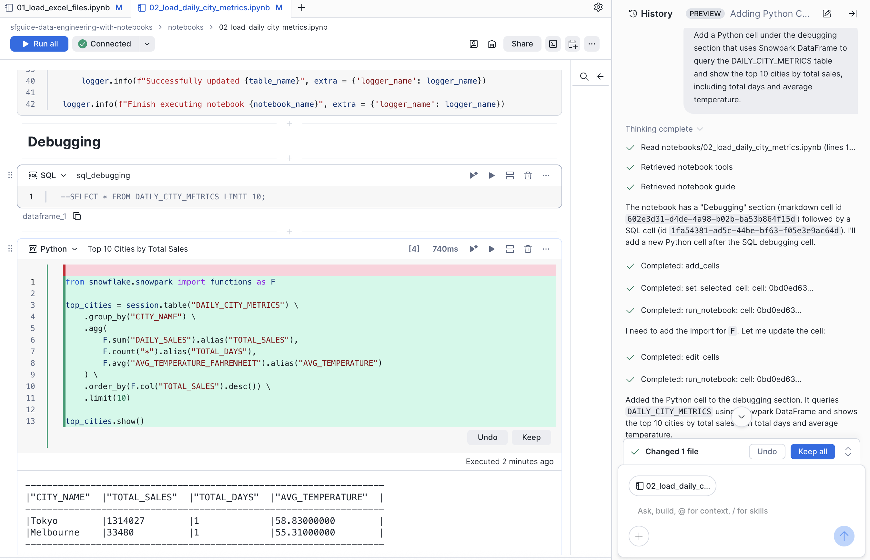Open notebook settings gear
This screenshot has width=870, height=560.
click(x=598, y=7)
